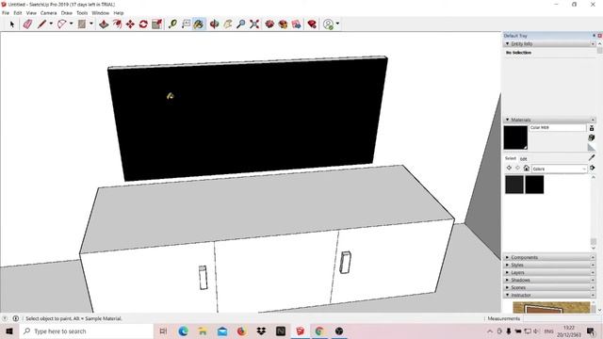This screenshot has width=603, height=339.
Task: Click the user account sign-in icon
Action: point(328,24)
